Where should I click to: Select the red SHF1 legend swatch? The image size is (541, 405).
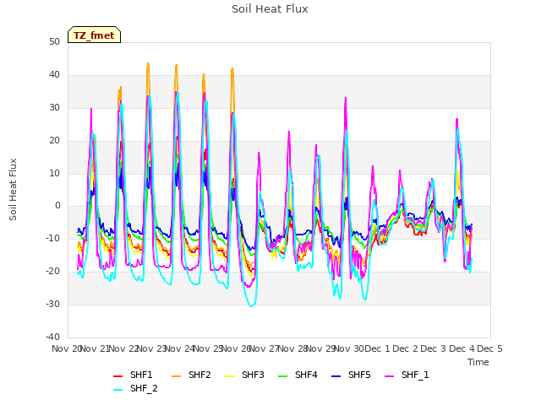coord(118,376)
